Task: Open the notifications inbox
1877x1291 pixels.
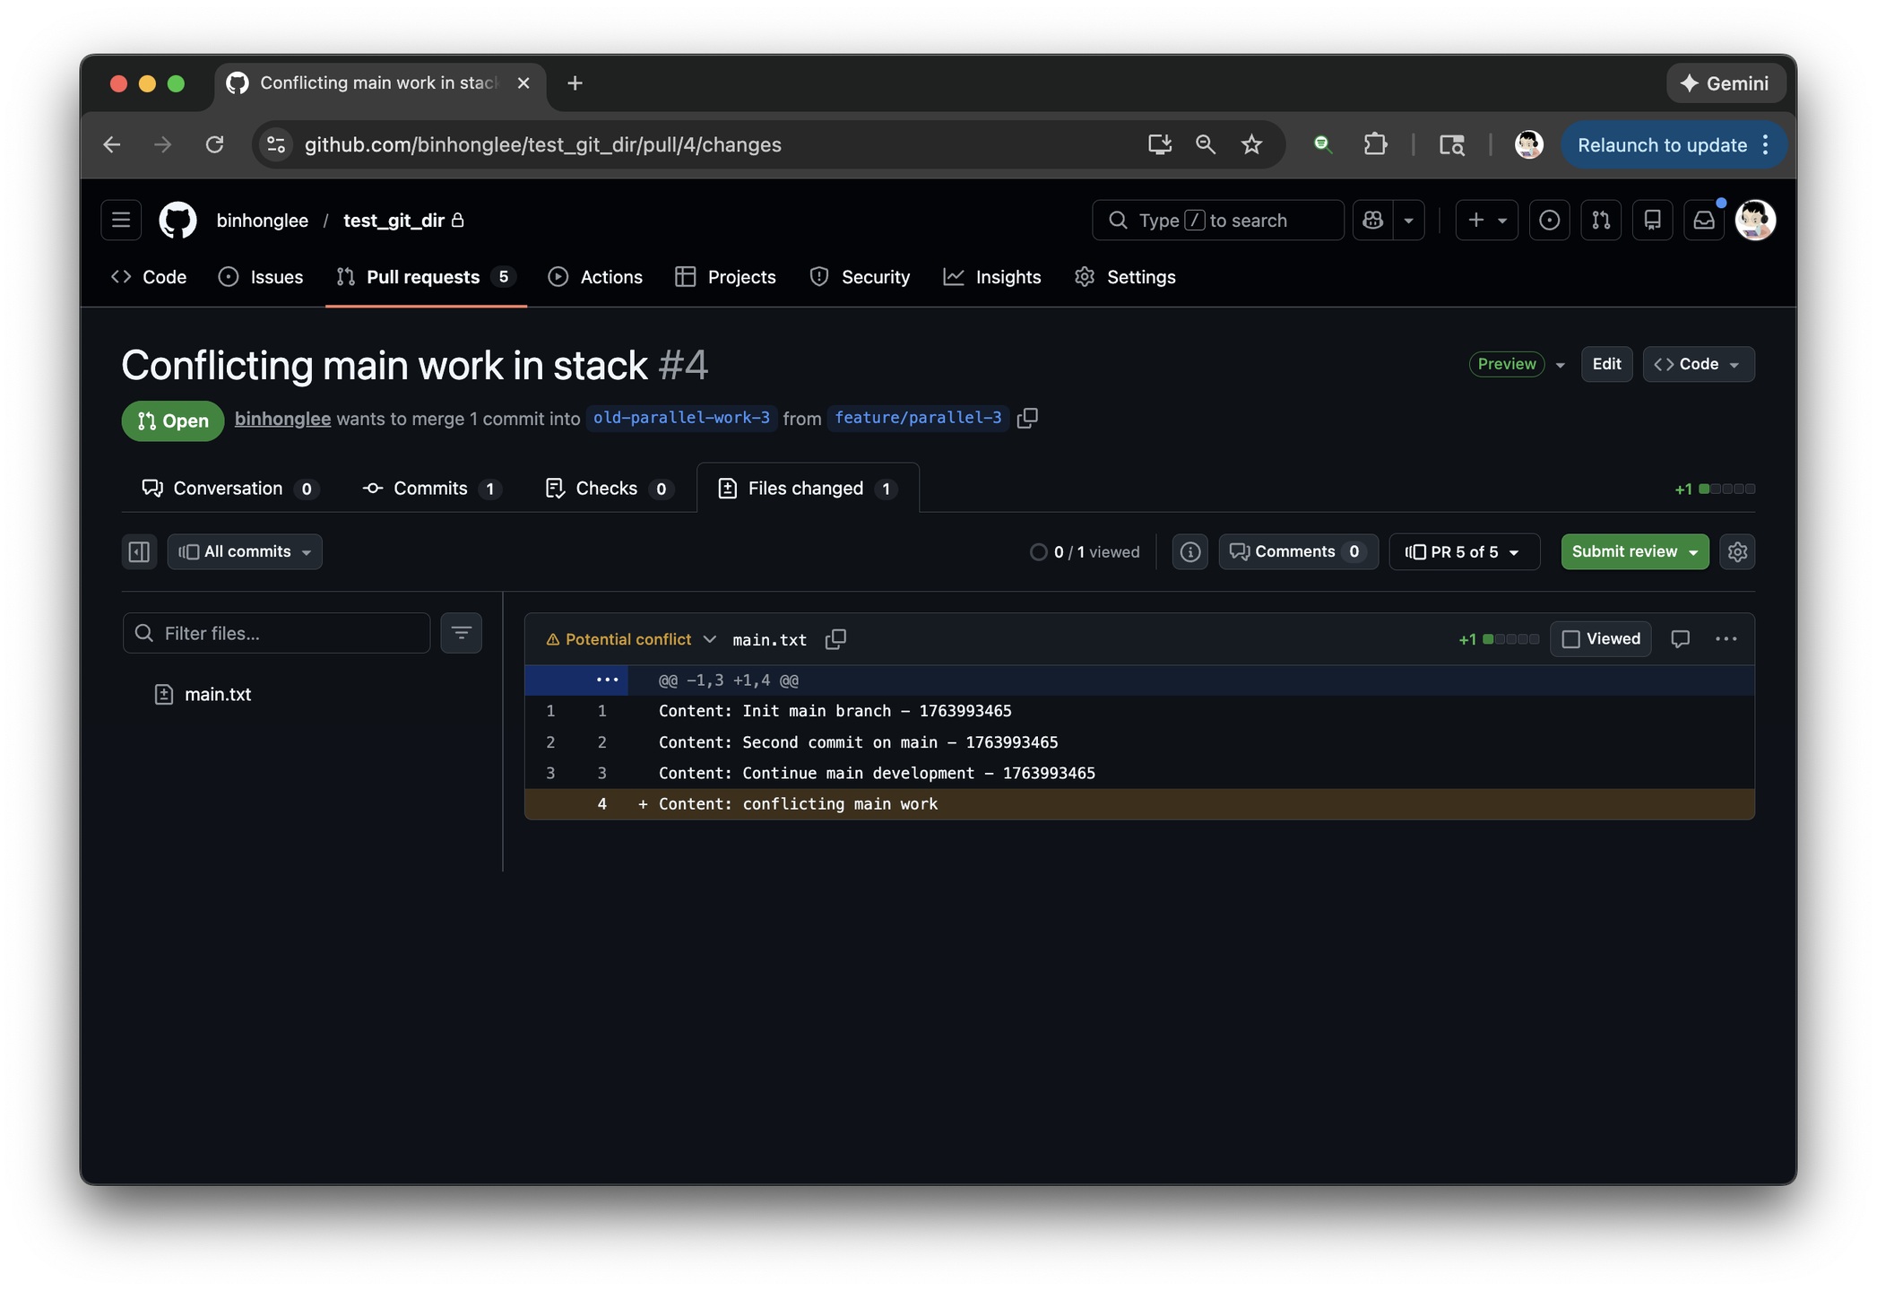Action: click(1704, 220)
